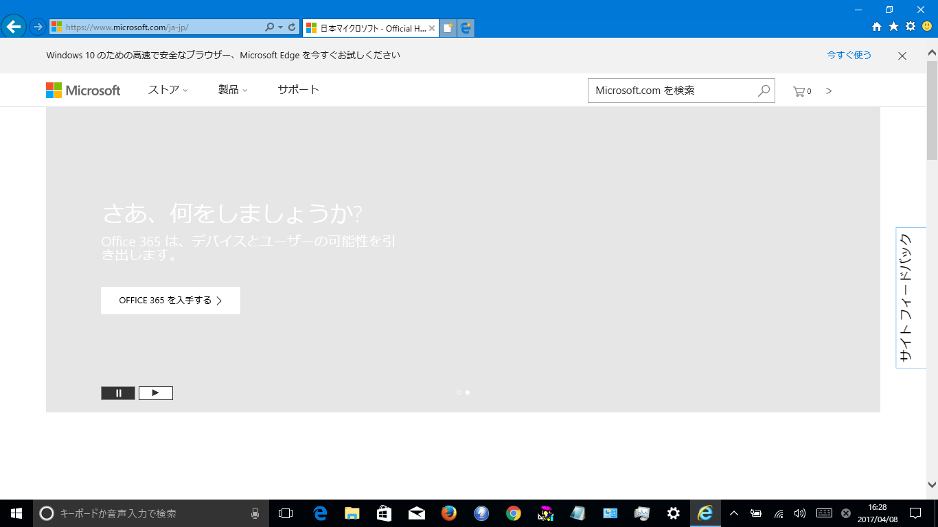Expand the ストア dropdown menu
Image resolution: width=938 pixels, height=527 pixels.
(x=168, y=90)
